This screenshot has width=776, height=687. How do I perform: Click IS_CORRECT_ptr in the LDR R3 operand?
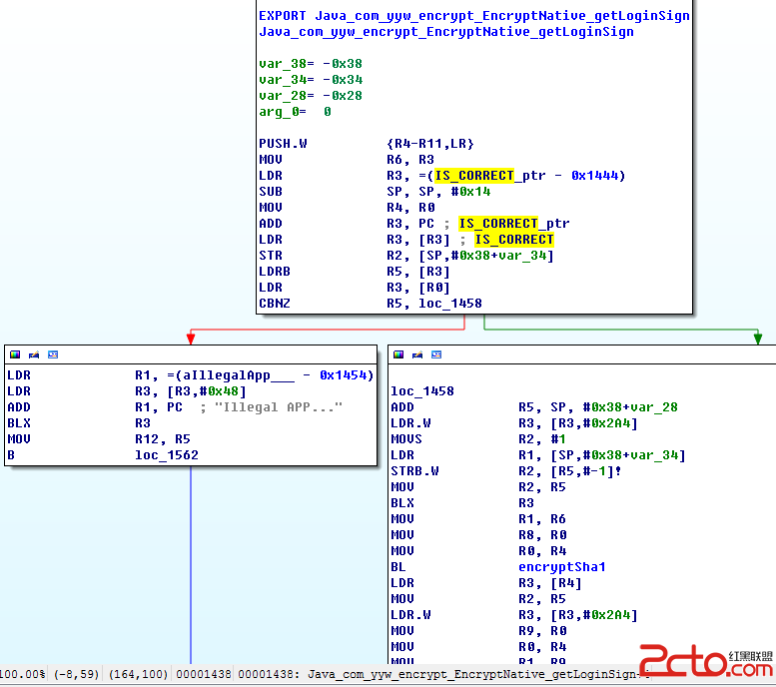pos(490,176)
